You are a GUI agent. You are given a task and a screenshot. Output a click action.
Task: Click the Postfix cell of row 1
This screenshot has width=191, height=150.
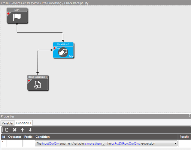click(184, 143)
